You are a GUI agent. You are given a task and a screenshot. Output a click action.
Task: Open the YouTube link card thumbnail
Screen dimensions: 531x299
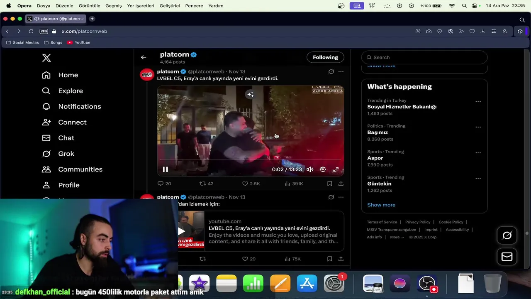click(x=191, y=231)
